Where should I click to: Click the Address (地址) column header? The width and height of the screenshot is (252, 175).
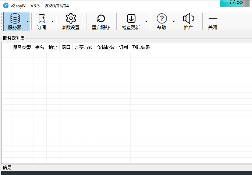(53, 48)
